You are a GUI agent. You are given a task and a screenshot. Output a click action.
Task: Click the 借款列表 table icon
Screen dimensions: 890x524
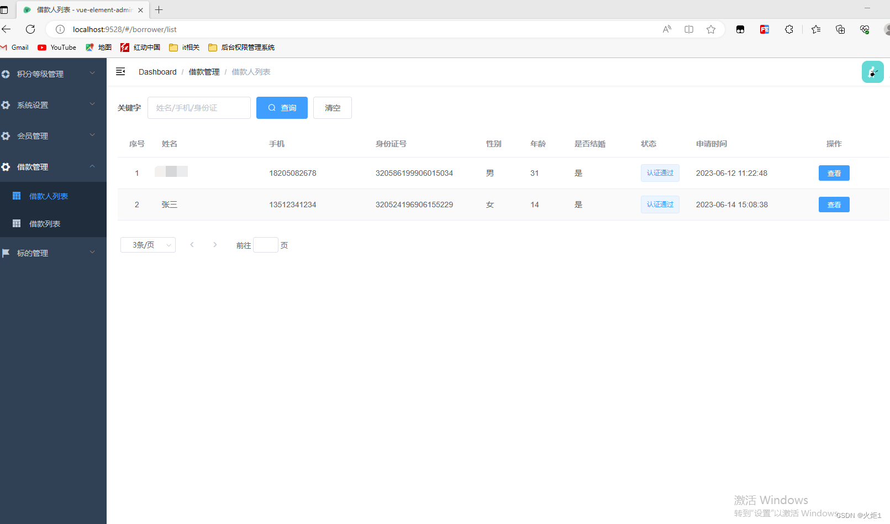pyautogui.click(x=17, y=223)
